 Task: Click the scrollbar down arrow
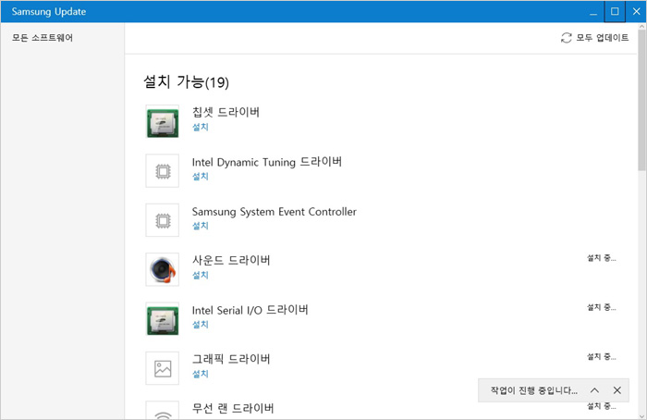coord(641,416)
